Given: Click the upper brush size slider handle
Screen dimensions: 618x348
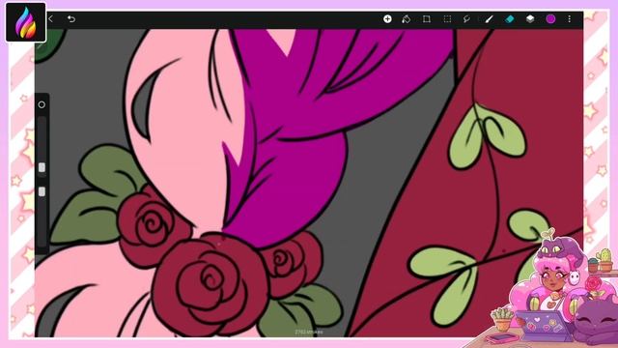Looking at the screenshot, I should click(42, 167).
